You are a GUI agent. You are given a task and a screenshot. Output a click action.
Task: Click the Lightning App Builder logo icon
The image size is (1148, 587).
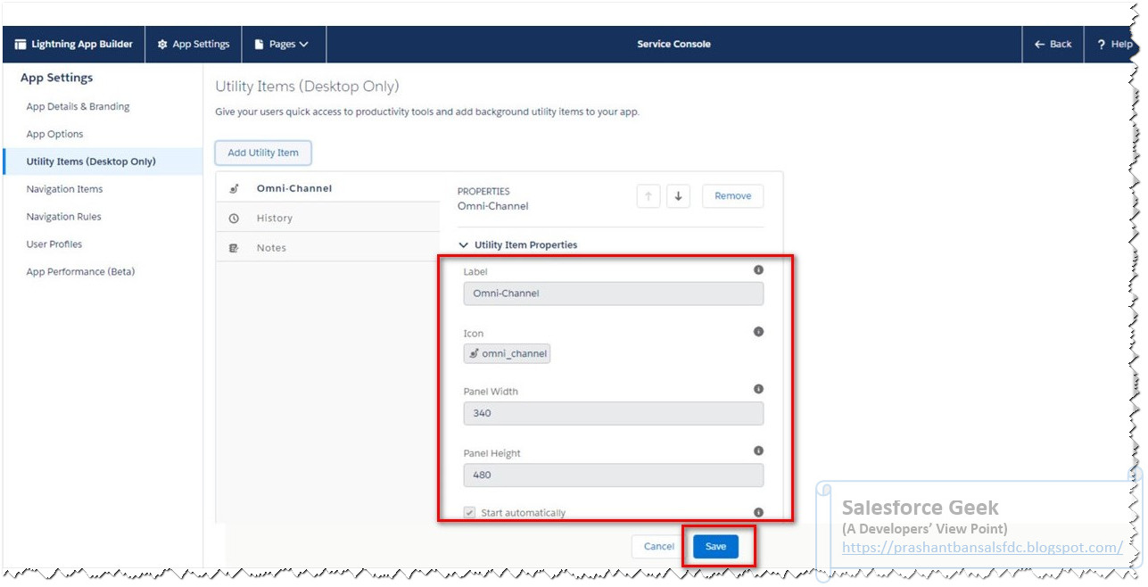21,44
